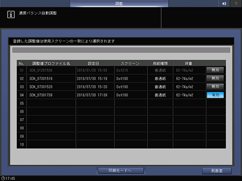
Task: Toggle 無効 button for SCN_07301520 row
Action: point(215,87)
